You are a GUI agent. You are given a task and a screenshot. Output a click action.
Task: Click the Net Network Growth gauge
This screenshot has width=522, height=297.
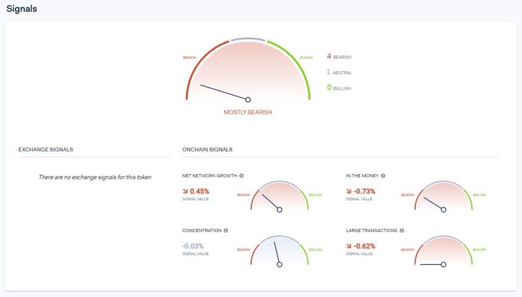point(280,196)
